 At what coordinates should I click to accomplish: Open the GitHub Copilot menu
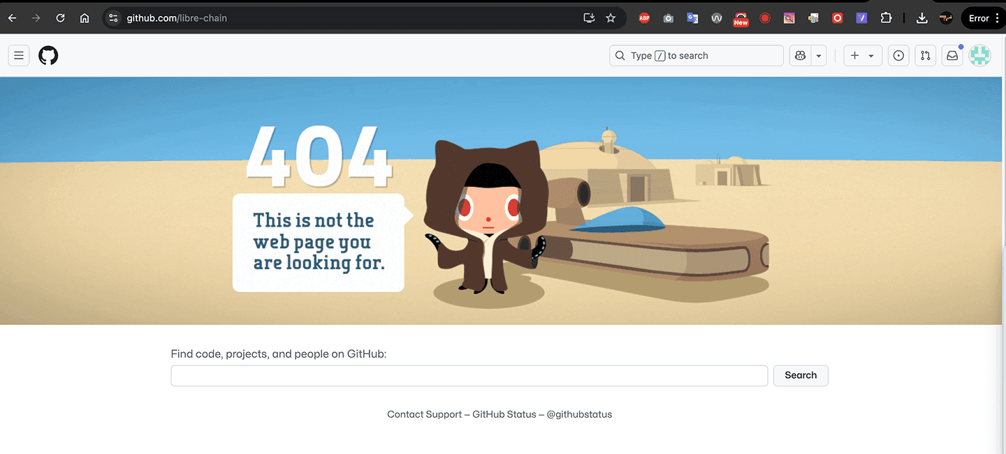pyautogui.click(x=799, y=55)
